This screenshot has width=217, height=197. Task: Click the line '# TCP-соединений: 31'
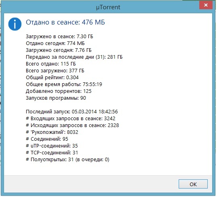[52, 153]
